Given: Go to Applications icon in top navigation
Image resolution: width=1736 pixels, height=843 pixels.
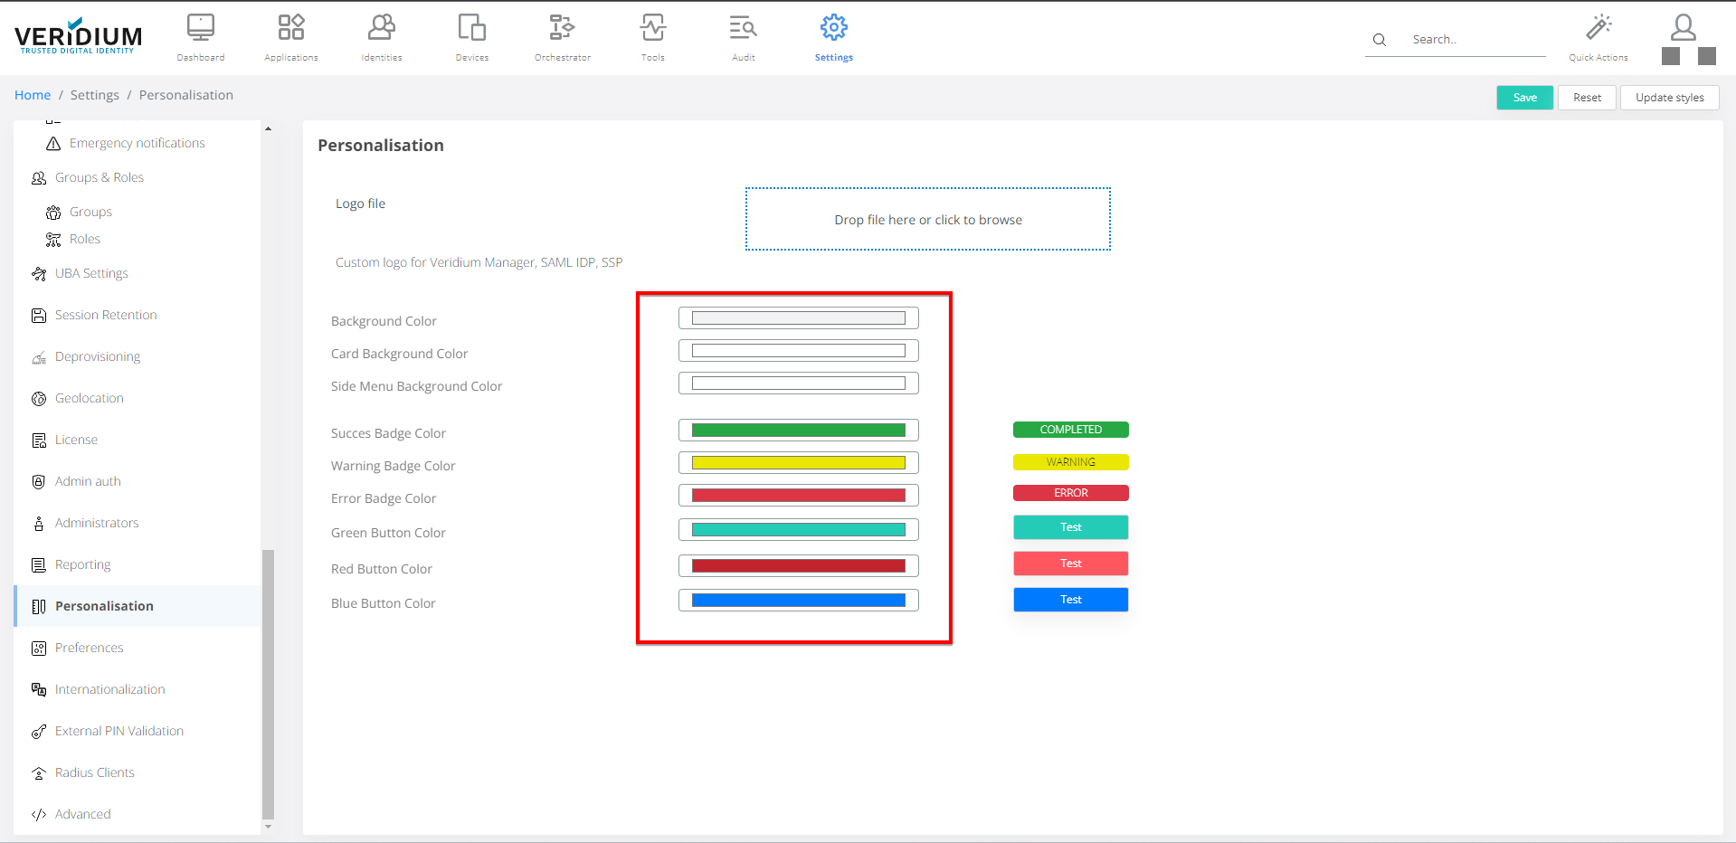Looking at the screenshot, I should pyautogui.click(x=291, y=28).
